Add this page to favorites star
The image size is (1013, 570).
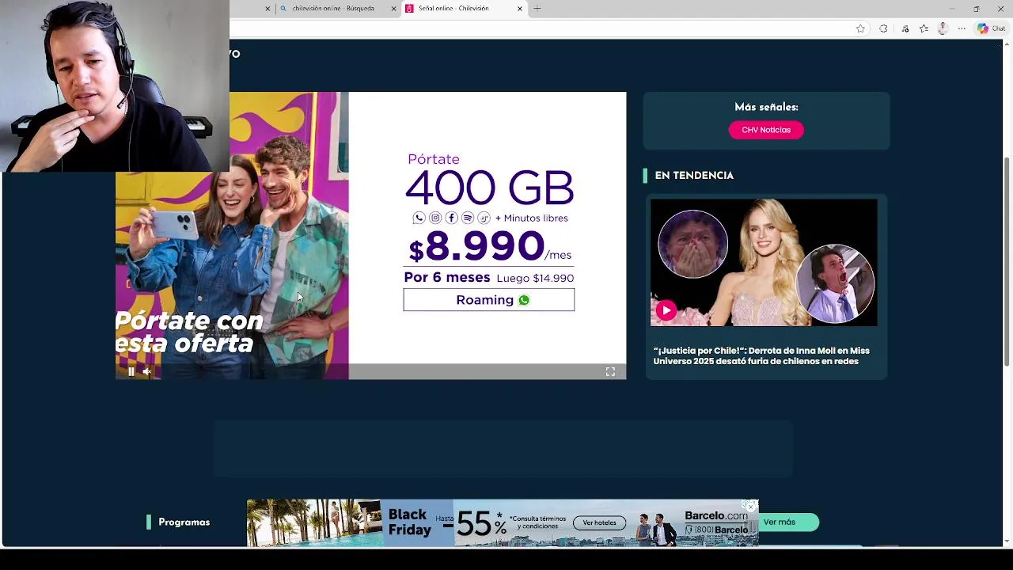860,28
